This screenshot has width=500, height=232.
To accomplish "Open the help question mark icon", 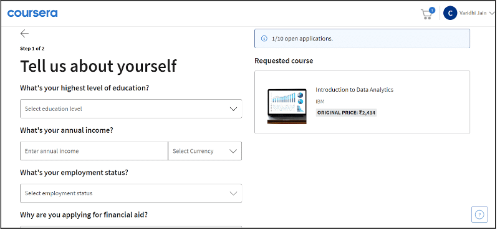I will pos(479,214).
